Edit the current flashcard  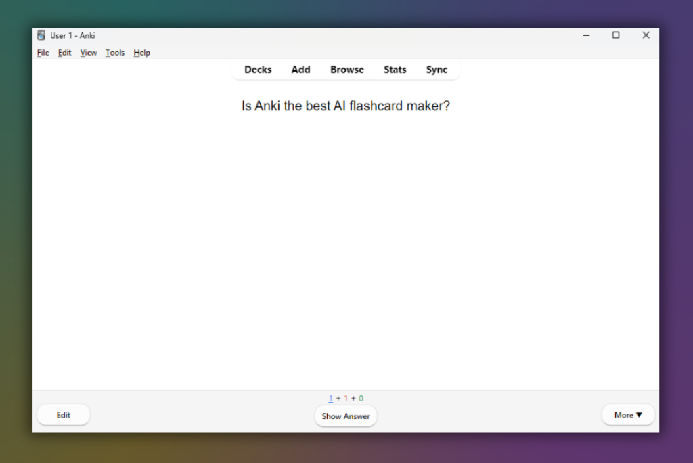[63, 414]
